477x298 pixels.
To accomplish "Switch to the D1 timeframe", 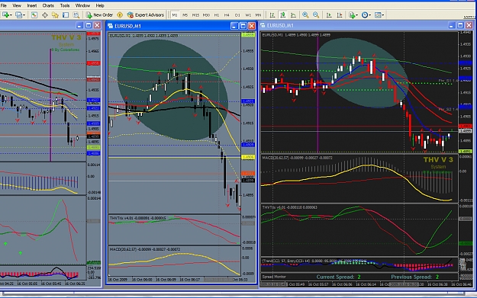I will pos(237,15).
